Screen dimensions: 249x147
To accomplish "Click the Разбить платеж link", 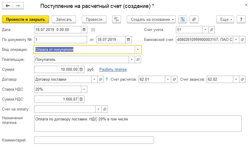I will coord(113,70).
